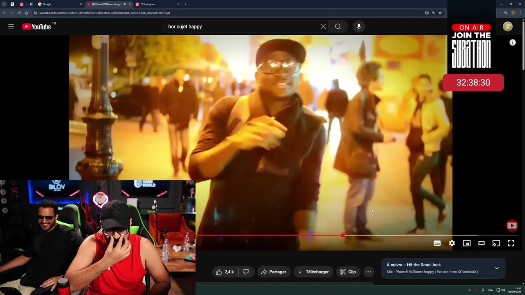This screenshot has height=295, width=525.
Task: Show the video info card icon
Action: point(513,43)
